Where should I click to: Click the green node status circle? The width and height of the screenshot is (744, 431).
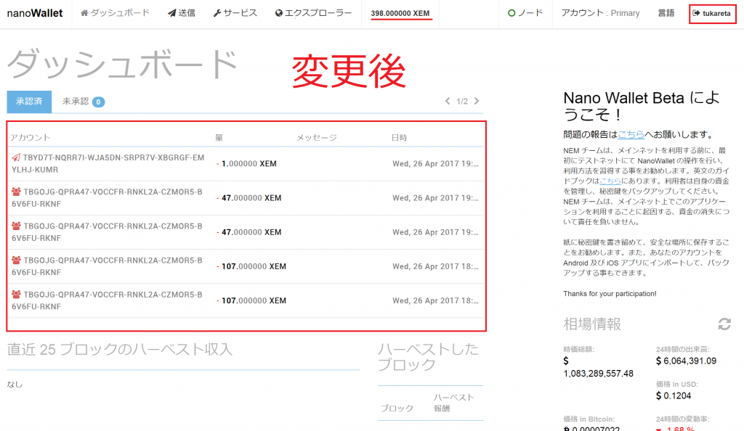point(511,13)
